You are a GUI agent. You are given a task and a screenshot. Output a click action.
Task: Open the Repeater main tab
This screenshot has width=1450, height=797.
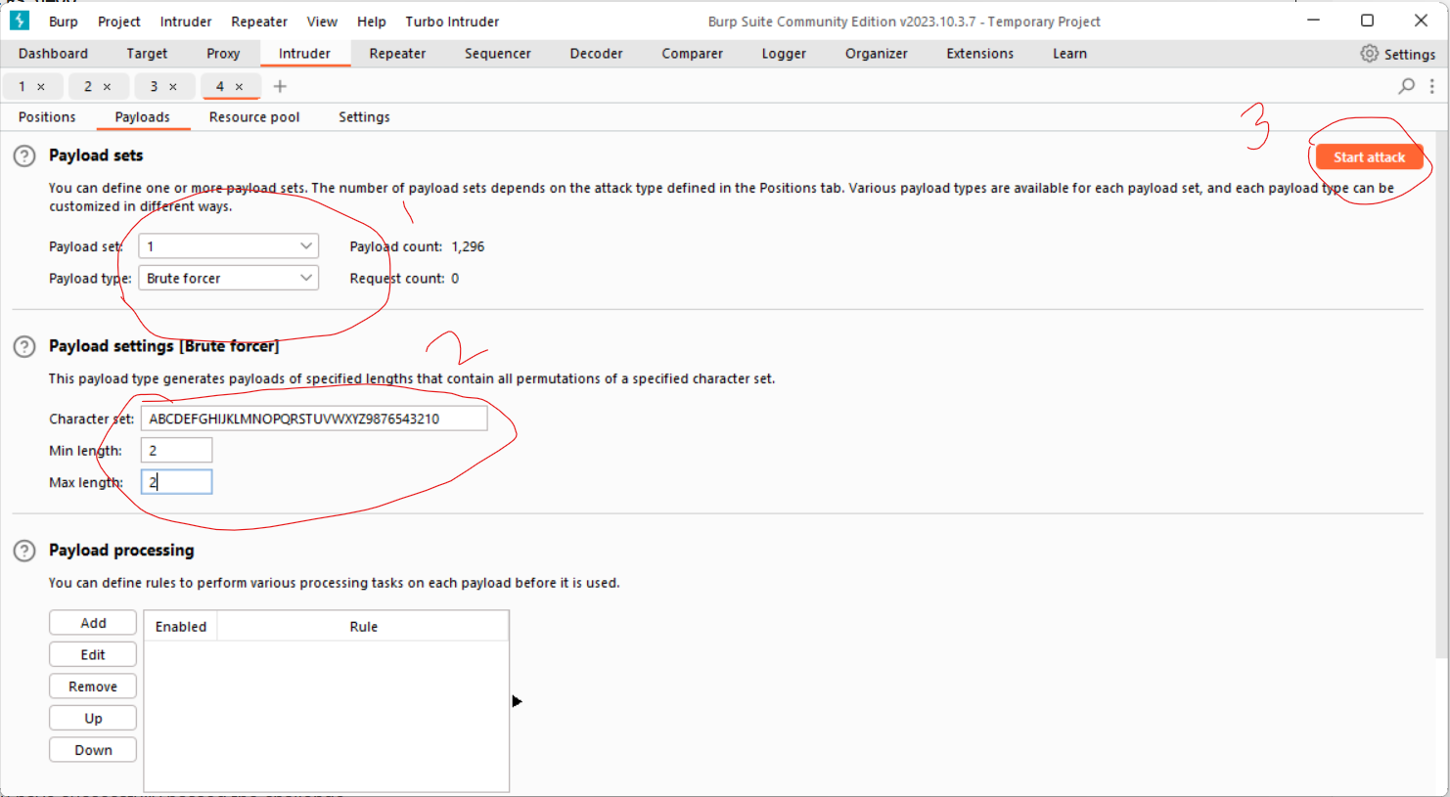click(397, 54)
